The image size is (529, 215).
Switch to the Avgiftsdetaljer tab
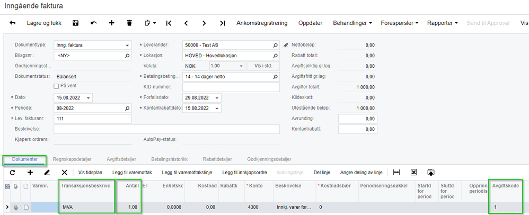point(121,159)
